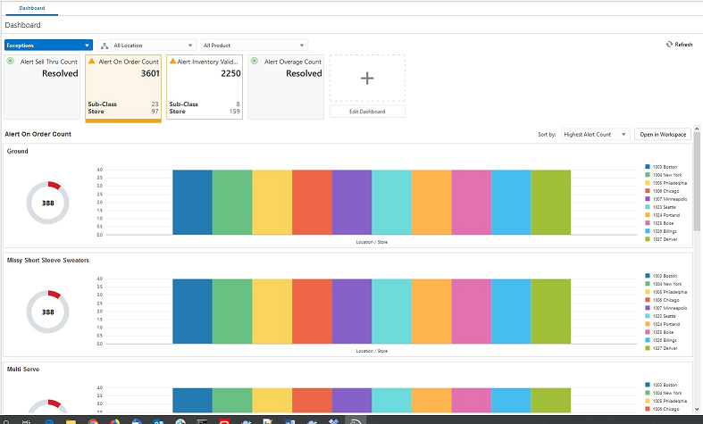
Task: Click 1025 Boise label in Ground legend
Action: (664, 223)
